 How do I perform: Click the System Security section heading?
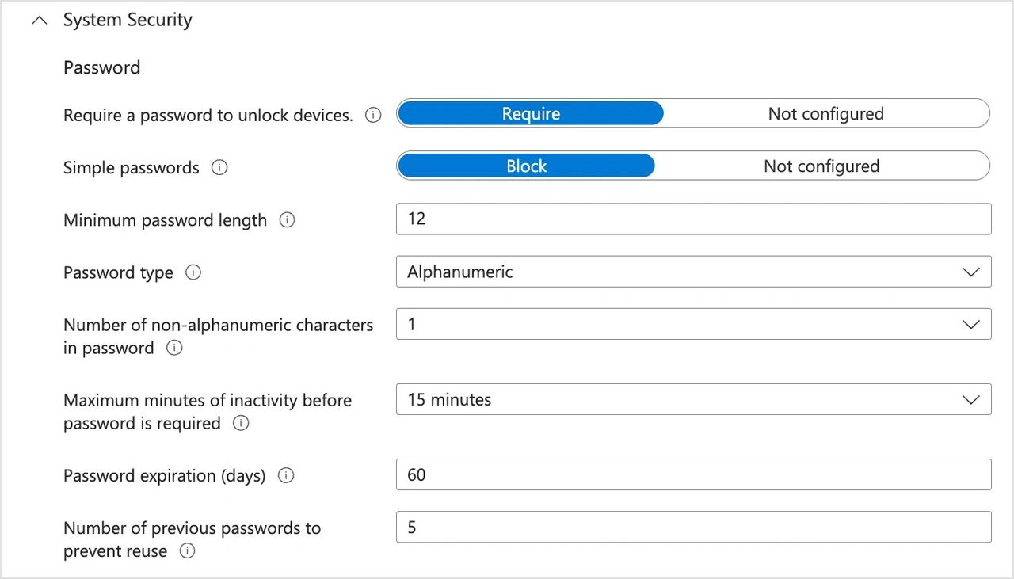point(128,21)
